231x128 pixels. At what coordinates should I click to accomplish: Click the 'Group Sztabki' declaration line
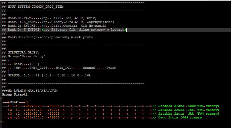(x=15, y=95)
